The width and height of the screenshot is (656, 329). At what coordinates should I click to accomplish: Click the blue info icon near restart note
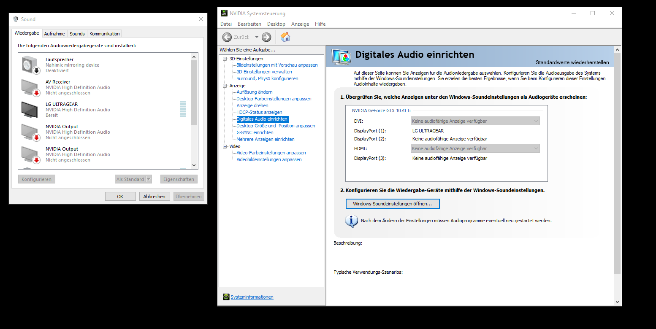click(x=352, y=221)
